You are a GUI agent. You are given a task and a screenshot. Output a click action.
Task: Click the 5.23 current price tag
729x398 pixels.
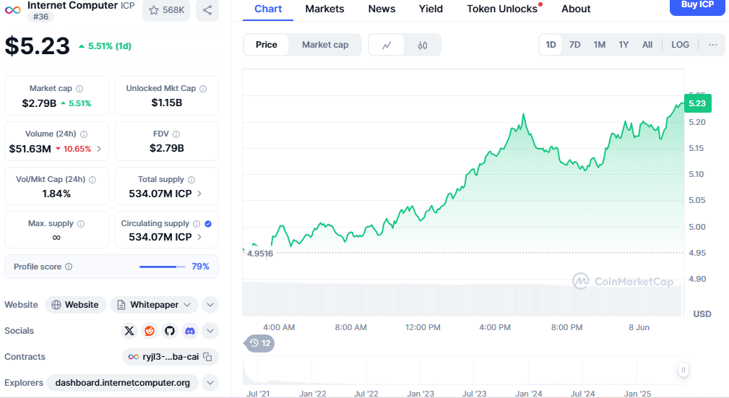697,103
